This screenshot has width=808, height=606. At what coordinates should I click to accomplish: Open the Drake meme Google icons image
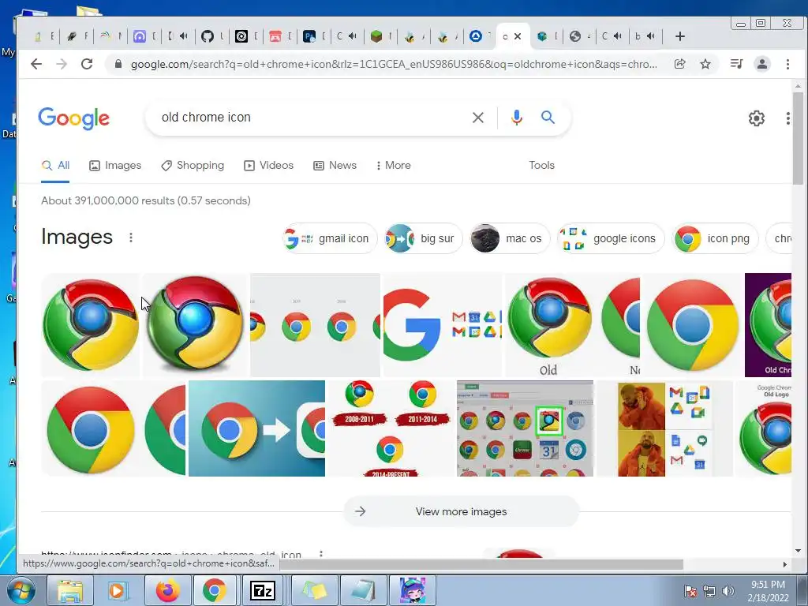click(664, 428)
